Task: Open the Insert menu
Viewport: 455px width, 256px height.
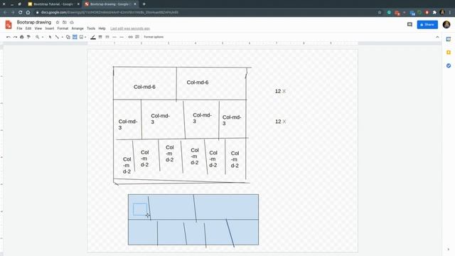Action: pos(50,28)
